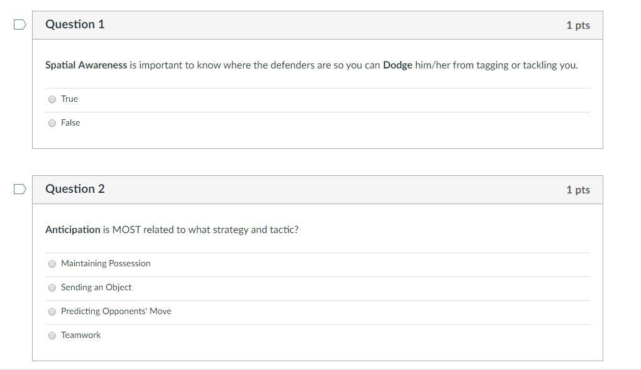Click the Question 1 header title
The image size is (641, 370).
pos(75,24)
